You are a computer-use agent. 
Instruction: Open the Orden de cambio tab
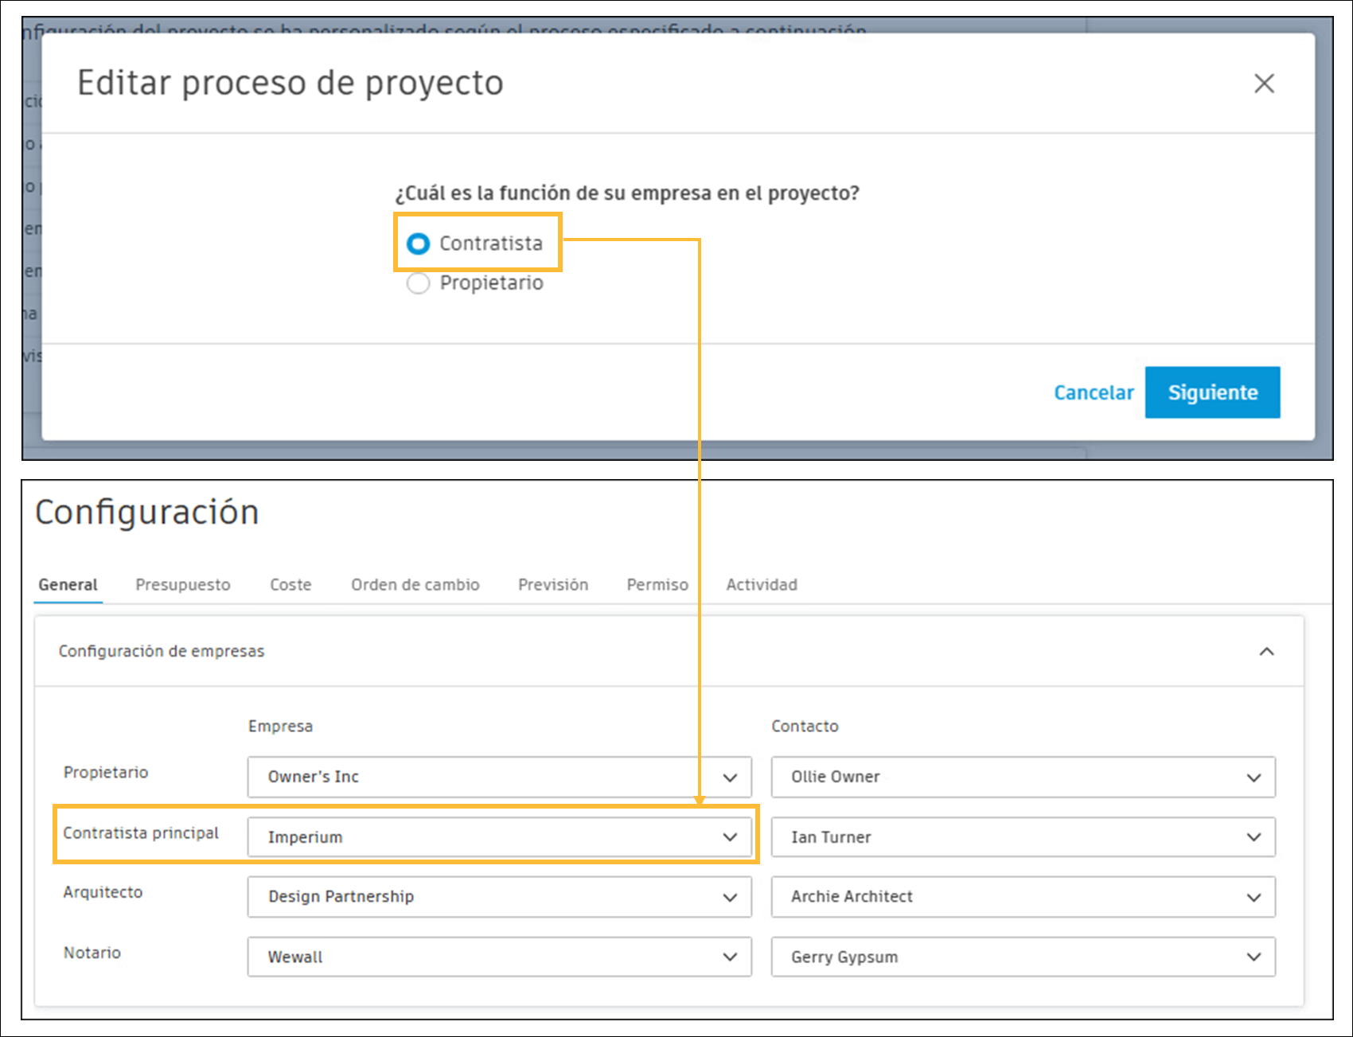point(415,584)
